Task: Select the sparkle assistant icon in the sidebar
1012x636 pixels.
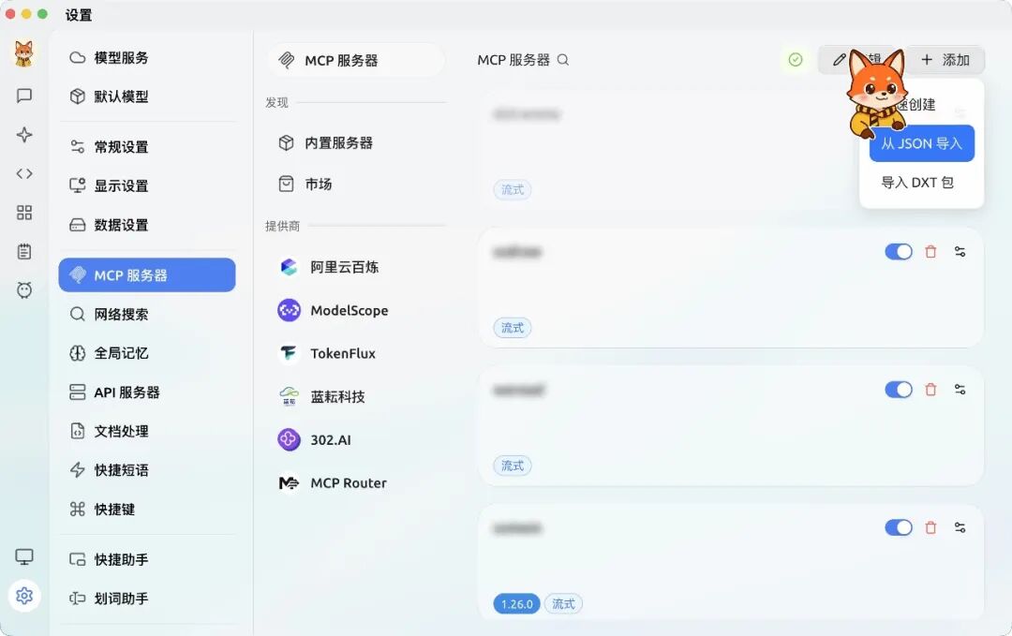Action: tap(23, 134)
